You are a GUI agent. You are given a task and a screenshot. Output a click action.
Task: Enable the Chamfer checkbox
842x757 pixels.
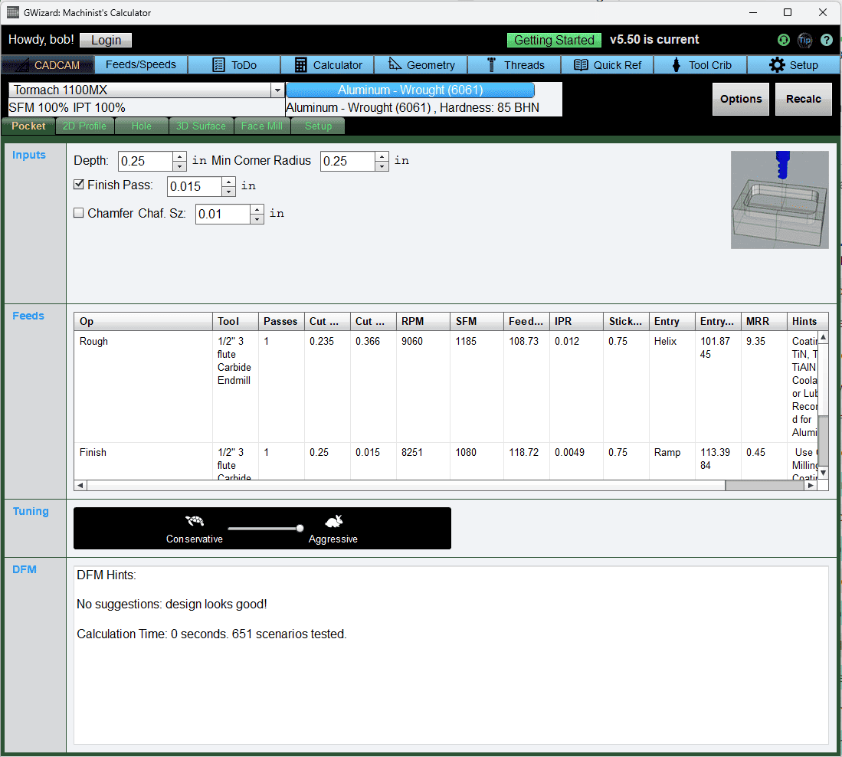point(79,212)
